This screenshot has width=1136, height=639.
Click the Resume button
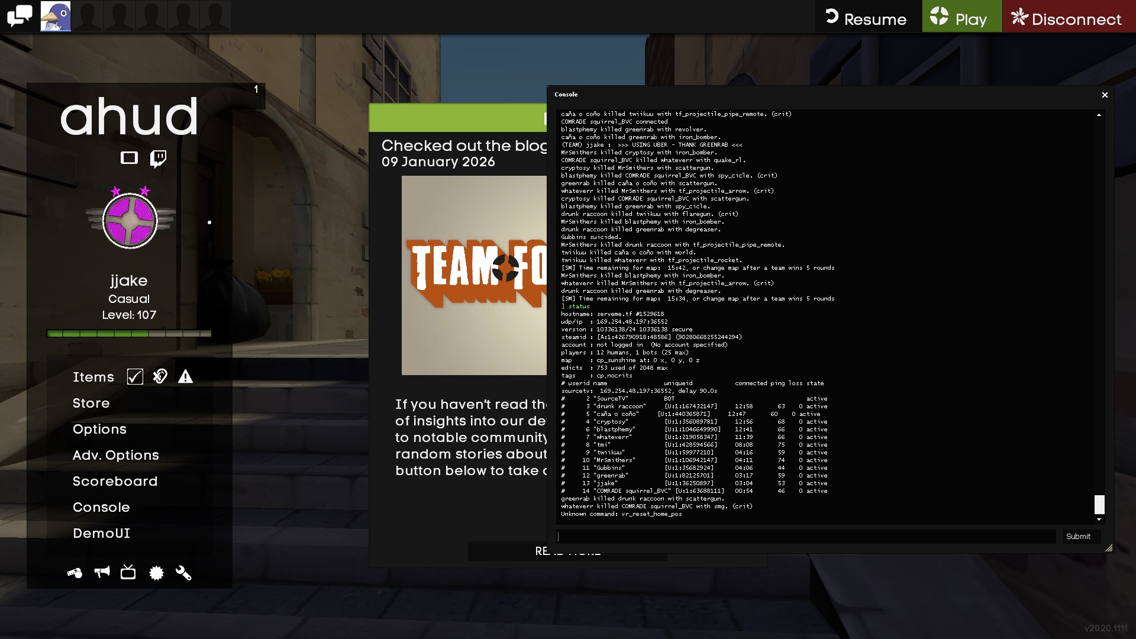[x=867, y=18]
